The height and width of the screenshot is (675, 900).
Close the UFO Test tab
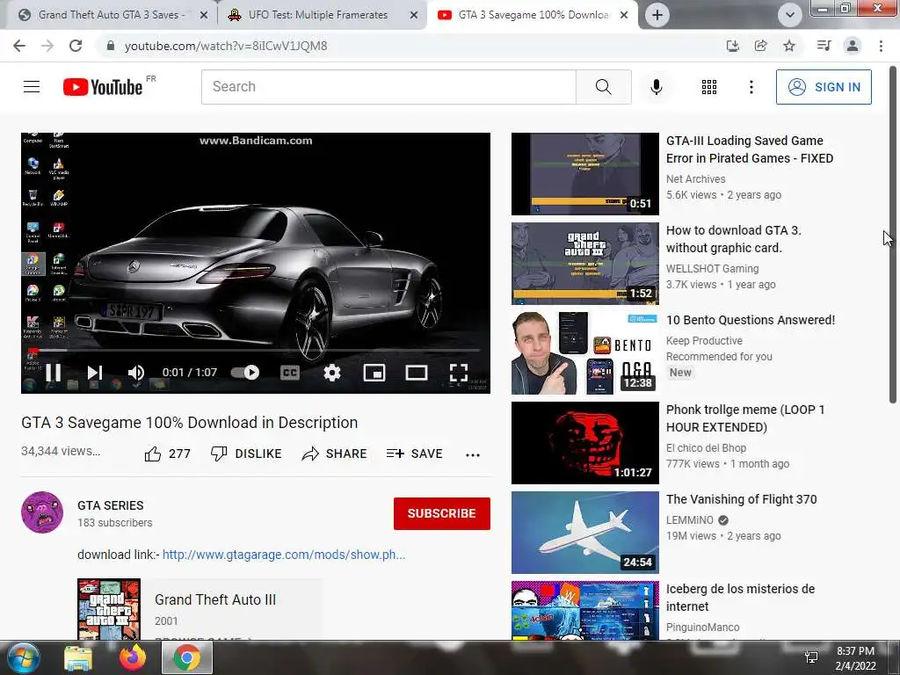(x=413, y=16)
